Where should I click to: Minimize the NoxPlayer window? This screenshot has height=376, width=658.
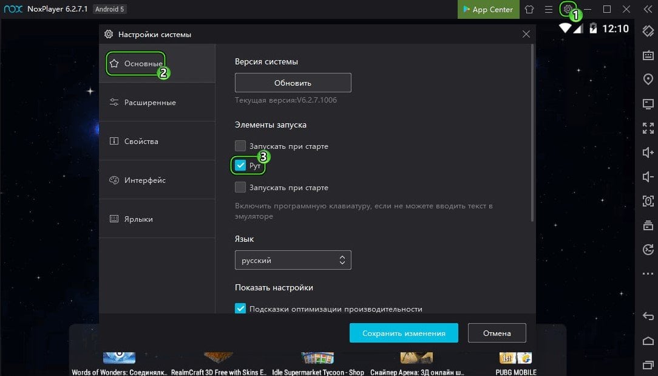pos(588,9)
